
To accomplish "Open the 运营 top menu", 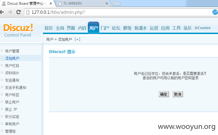I will click(154, 28).
